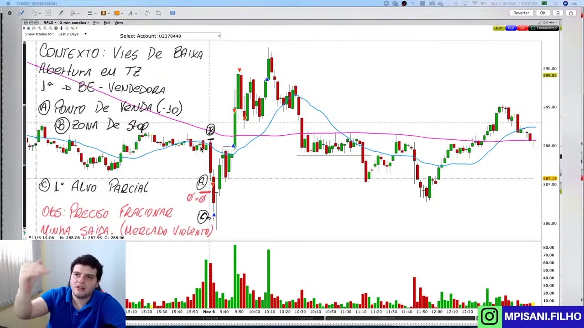Click the Siri menu bar icon

pos(565,3)
